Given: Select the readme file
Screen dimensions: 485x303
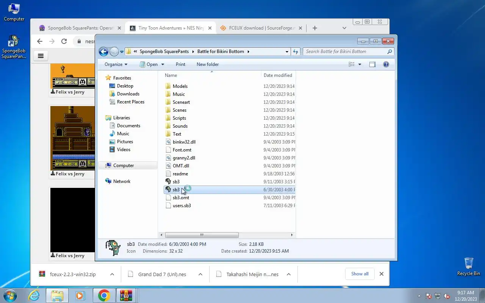Looking at the screenshot, I should (x=180, y=174).
